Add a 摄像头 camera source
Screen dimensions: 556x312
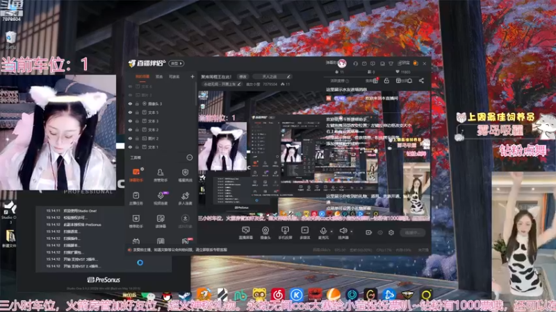(x=265, y=233)
